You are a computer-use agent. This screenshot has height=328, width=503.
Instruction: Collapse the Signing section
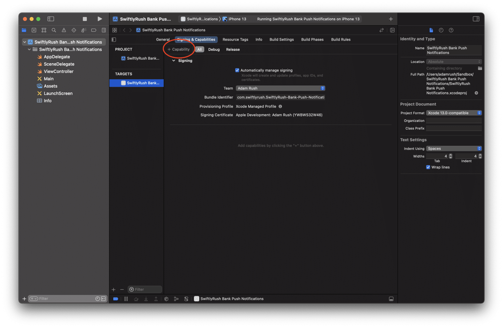pyautogui.click(x=174, y=61)
